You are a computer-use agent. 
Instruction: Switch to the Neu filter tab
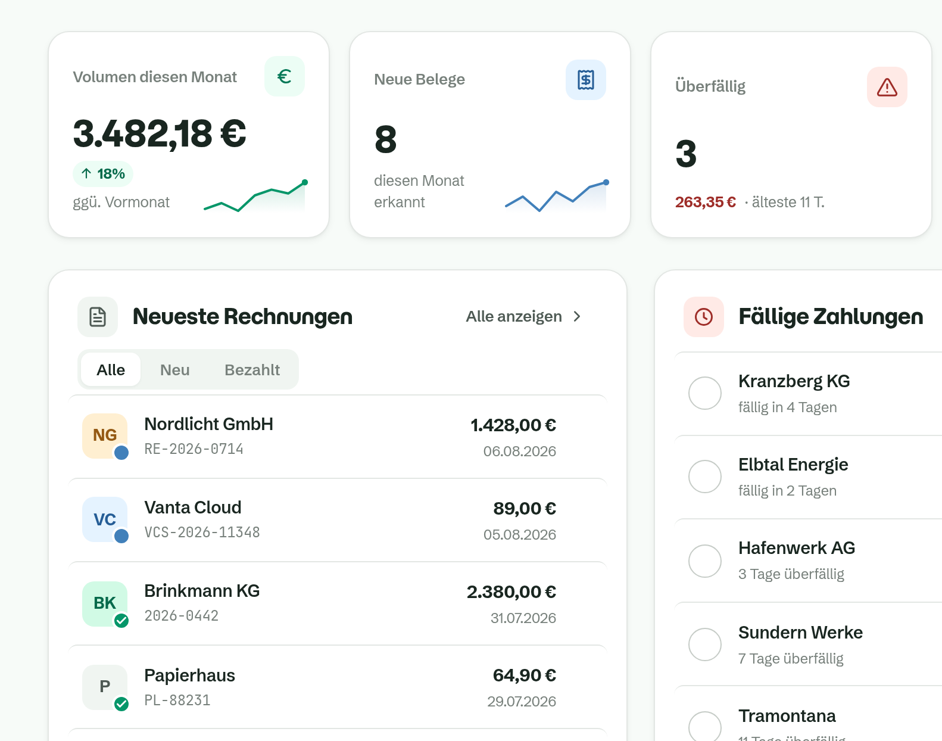[175, 369]
